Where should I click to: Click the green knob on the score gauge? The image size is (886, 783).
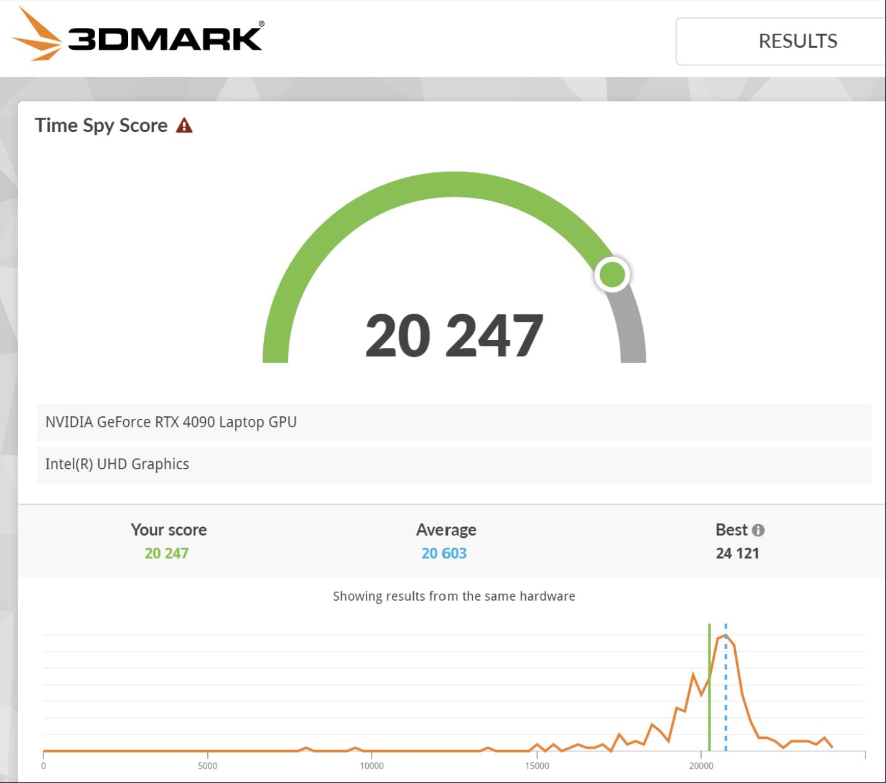612,274
